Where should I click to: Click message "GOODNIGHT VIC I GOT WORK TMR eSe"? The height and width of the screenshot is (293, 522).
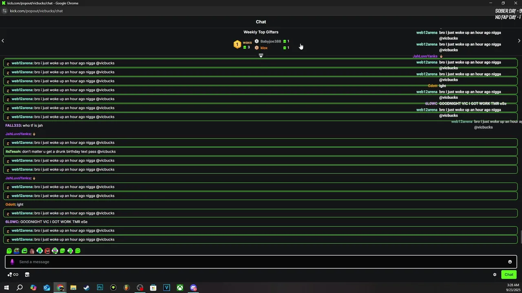coord(54,222)
